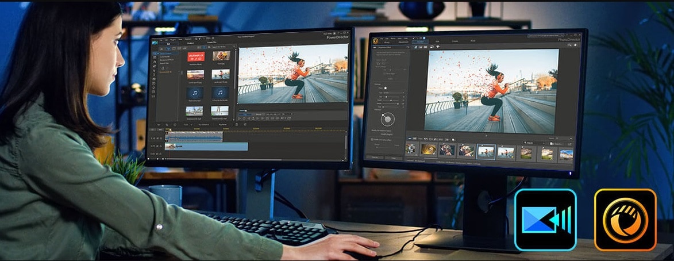
Task: Select the golden spiral thumbnail in PhotoDirector filmstrip
Action: [x=429, y=149]
